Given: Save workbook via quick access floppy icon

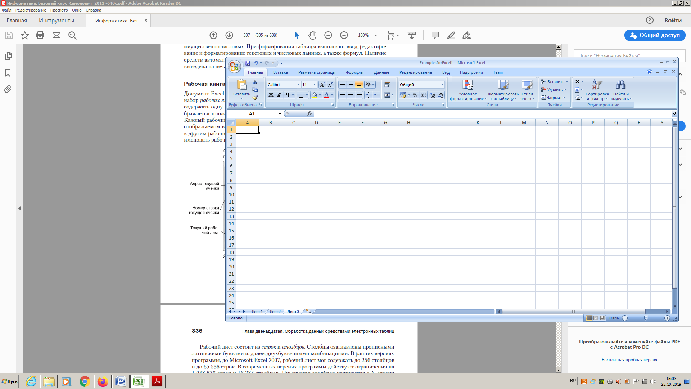Looking at the screenshot, I should click(x=248, y=63).
